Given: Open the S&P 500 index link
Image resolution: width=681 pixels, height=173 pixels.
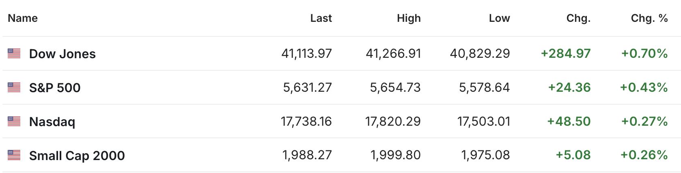Looking at the screenshot, I should point(55,88).
